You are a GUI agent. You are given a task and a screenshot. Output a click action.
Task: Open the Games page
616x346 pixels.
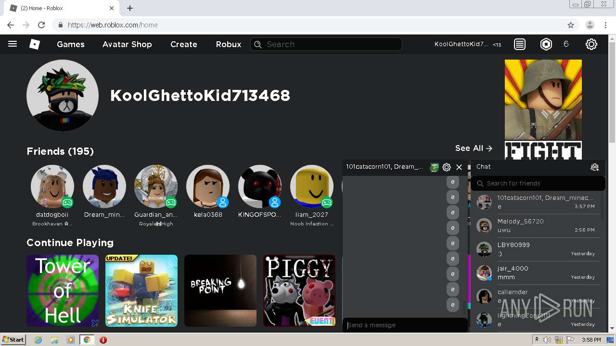[x=71, y=44]
